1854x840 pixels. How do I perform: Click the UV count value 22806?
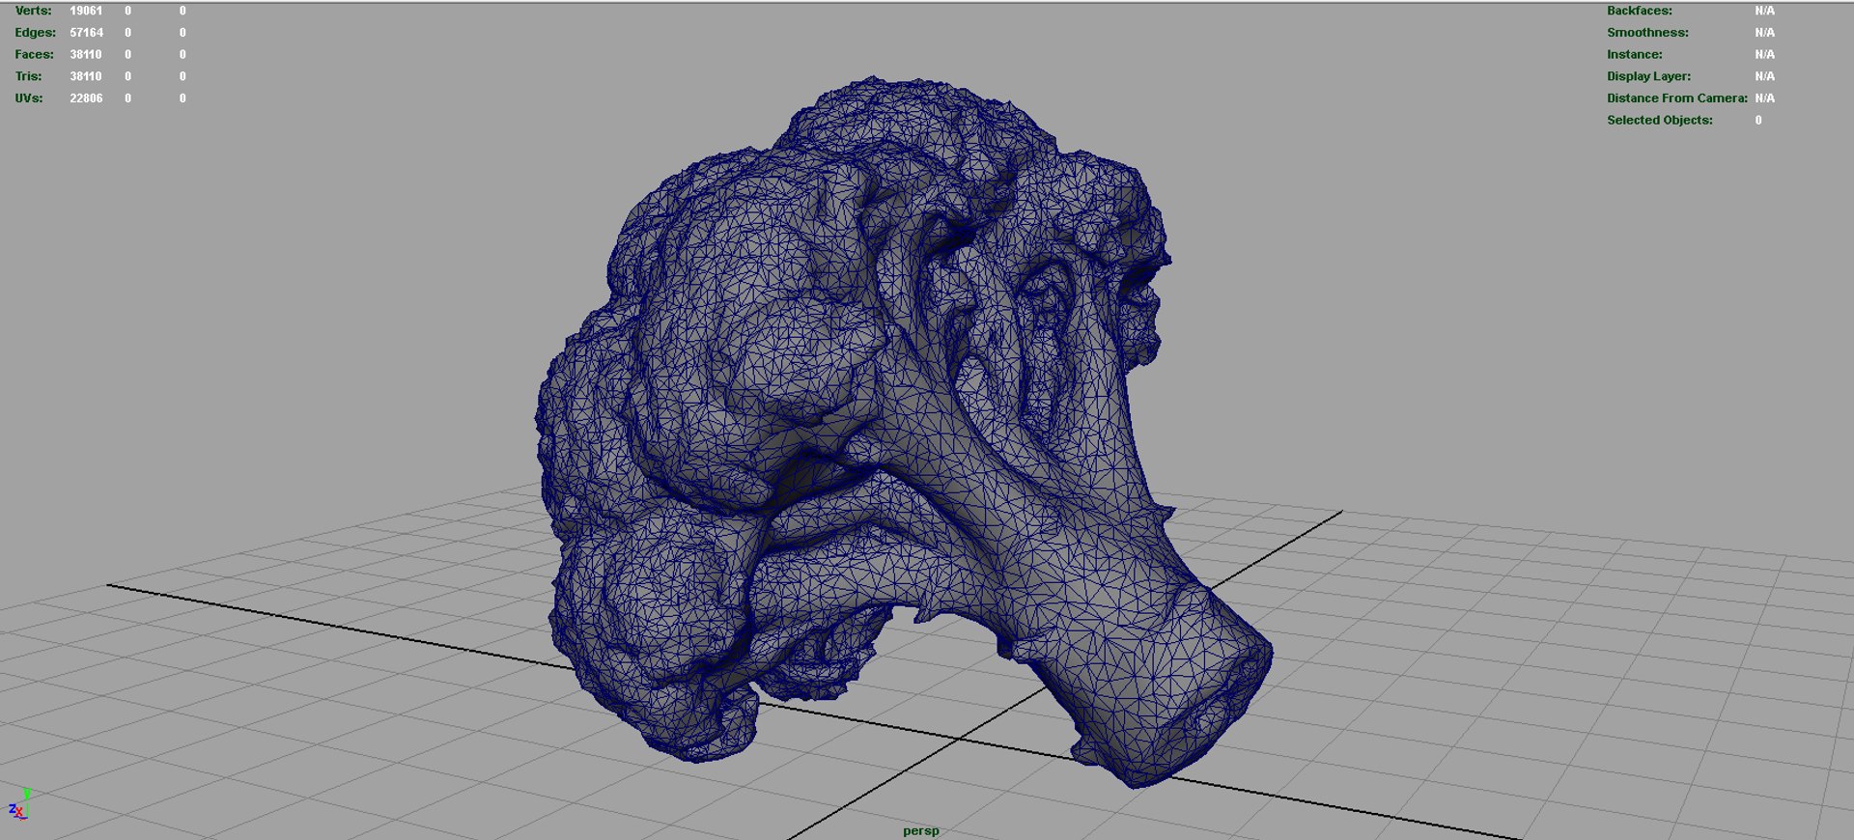(86, 98)
